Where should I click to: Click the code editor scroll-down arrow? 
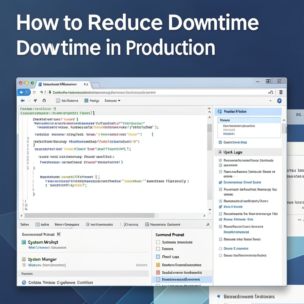[210, 210]
